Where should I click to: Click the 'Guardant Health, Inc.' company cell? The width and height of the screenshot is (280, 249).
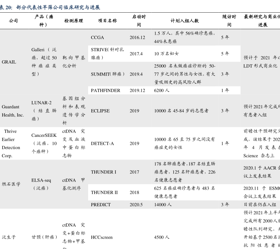click(x=13, y=111)
